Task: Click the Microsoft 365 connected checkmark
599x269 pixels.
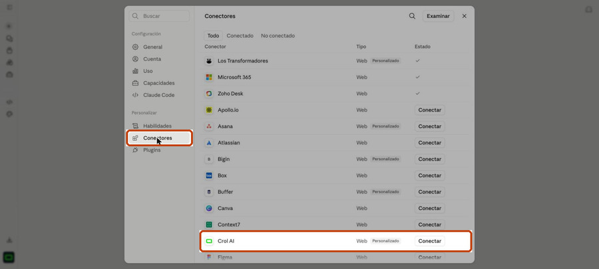Action: [417, 77]
